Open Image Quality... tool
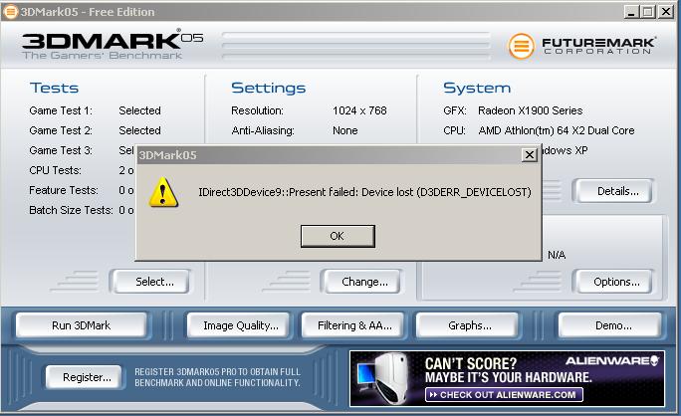 [x=238, y=325]
